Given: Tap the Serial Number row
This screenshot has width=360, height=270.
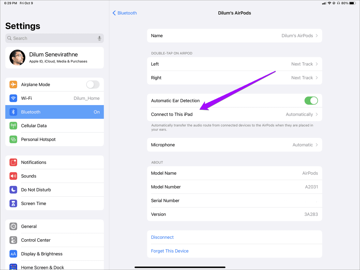Looking at the screenshot, I should [235, 200].
